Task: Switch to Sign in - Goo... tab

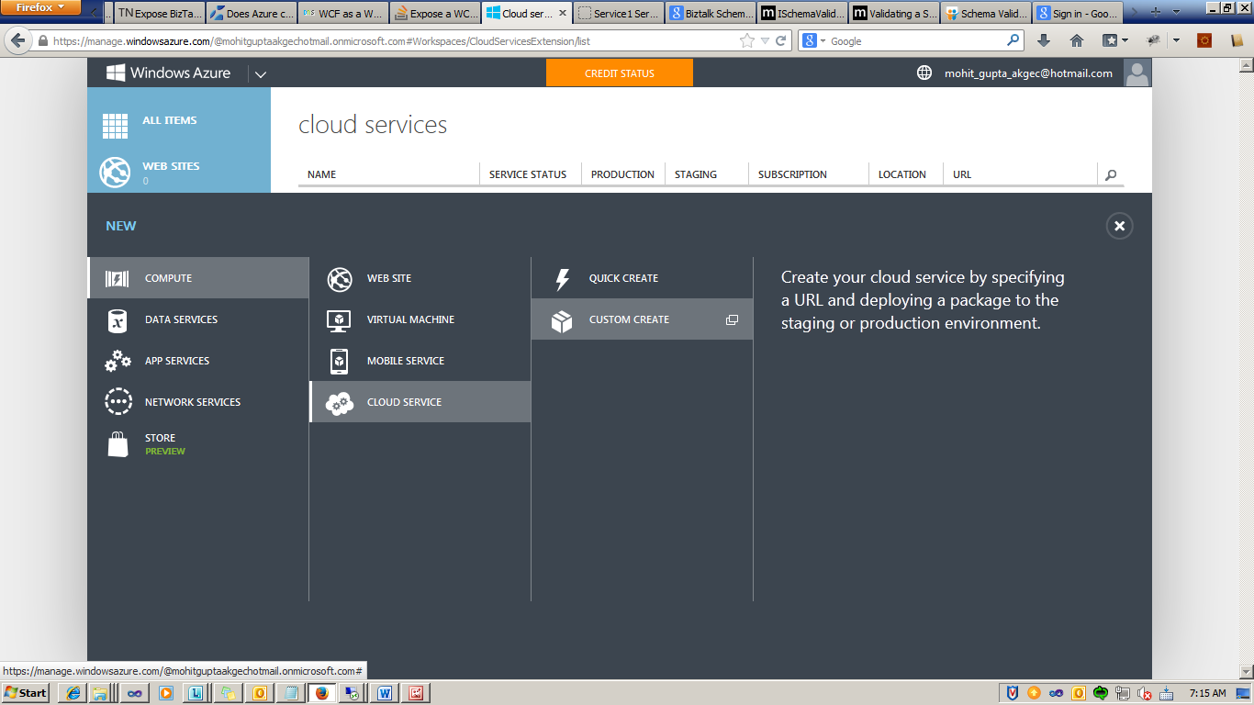Action: 1078,14
